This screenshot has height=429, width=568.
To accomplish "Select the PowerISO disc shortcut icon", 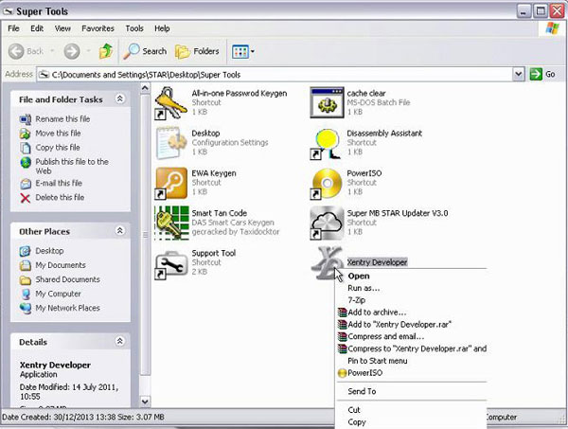I will (327, 184).
